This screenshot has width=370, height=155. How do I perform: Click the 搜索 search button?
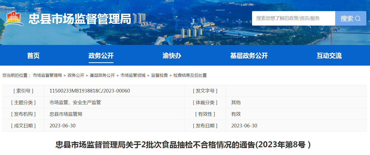pos(351,18)
